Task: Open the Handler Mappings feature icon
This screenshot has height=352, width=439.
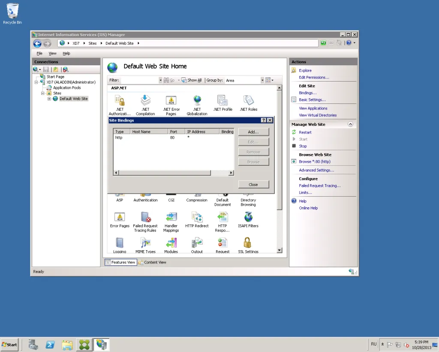Action: (171, 222)
